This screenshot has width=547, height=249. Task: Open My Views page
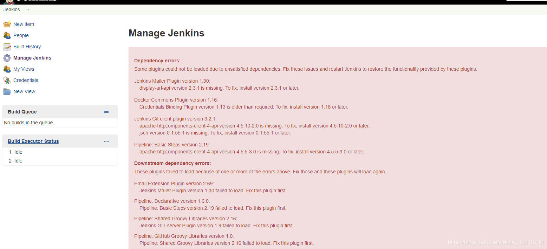coord(24,69)
